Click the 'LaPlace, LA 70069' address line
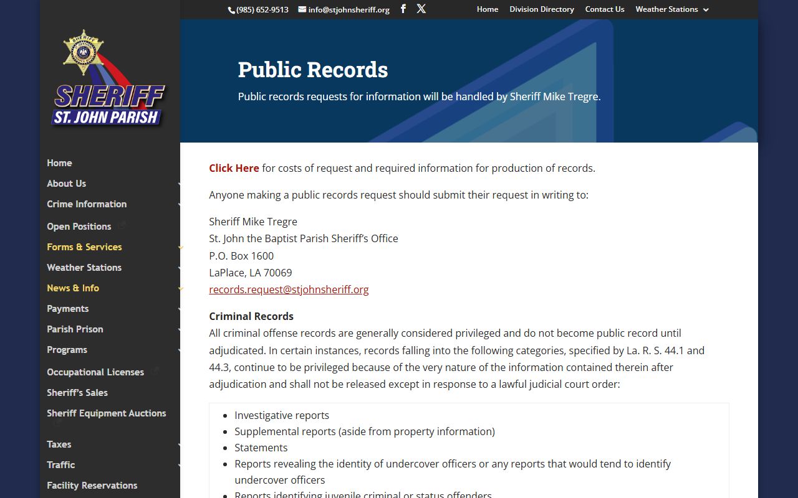The height and width of the screenshot is (498, 798). pos(251,273)
